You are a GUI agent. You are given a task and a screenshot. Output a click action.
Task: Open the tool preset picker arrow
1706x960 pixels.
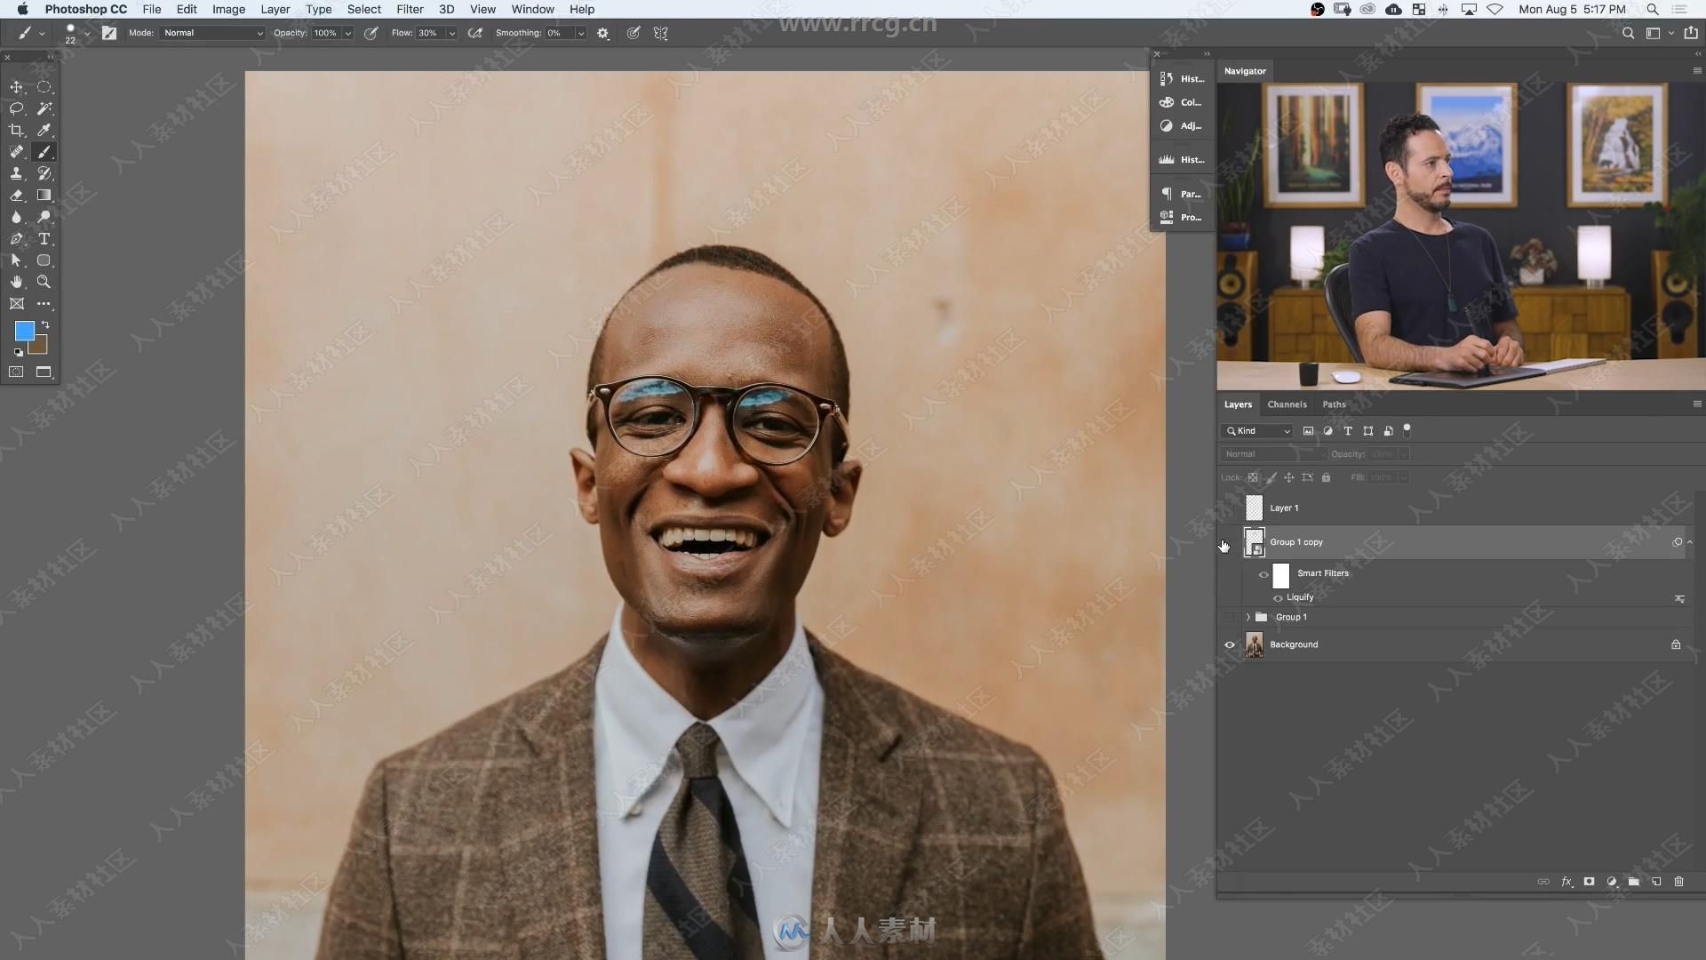(x=41, y=33)
